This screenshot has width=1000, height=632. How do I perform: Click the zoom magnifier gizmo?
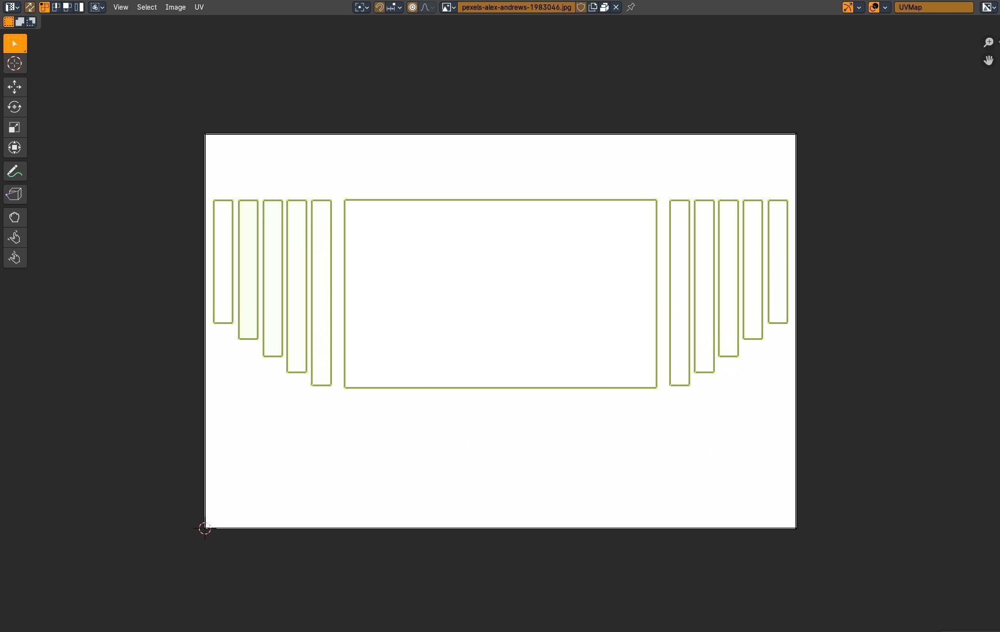click(x=988, y=43)
